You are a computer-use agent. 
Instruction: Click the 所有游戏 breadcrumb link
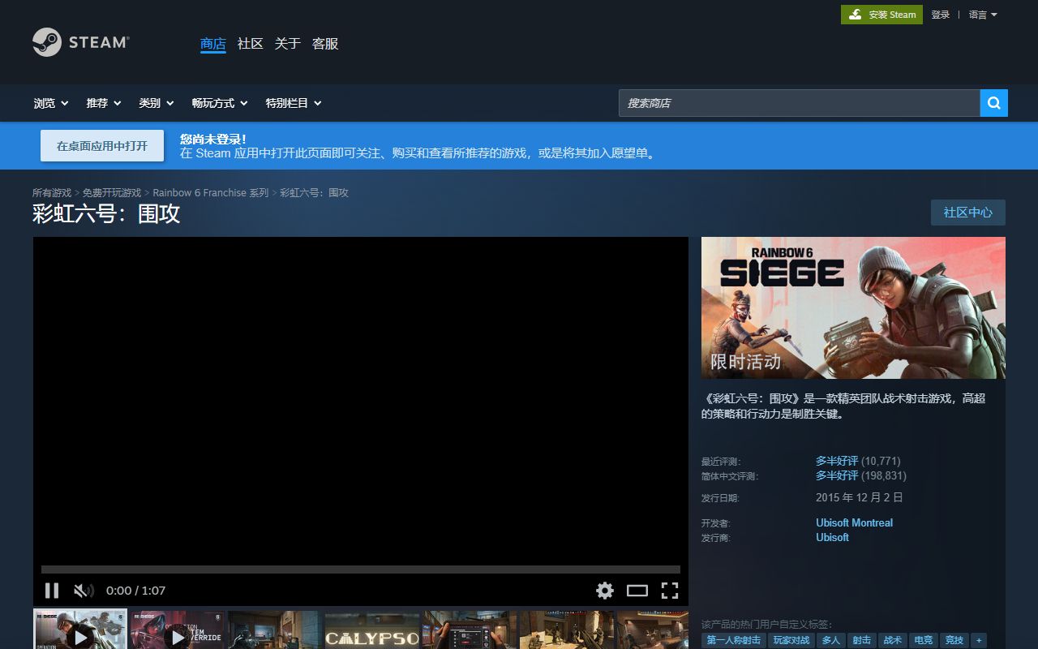(52, 193)
